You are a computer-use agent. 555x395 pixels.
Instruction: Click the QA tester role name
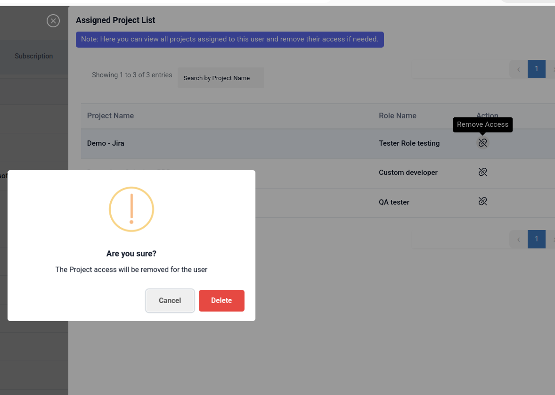click(394, 202)
